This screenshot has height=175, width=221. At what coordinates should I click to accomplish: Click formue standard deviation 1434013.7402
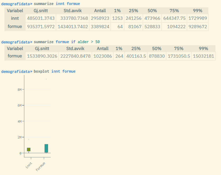(x=73, y=27)
